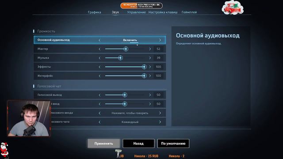Click the voice input slider handle

125,104
